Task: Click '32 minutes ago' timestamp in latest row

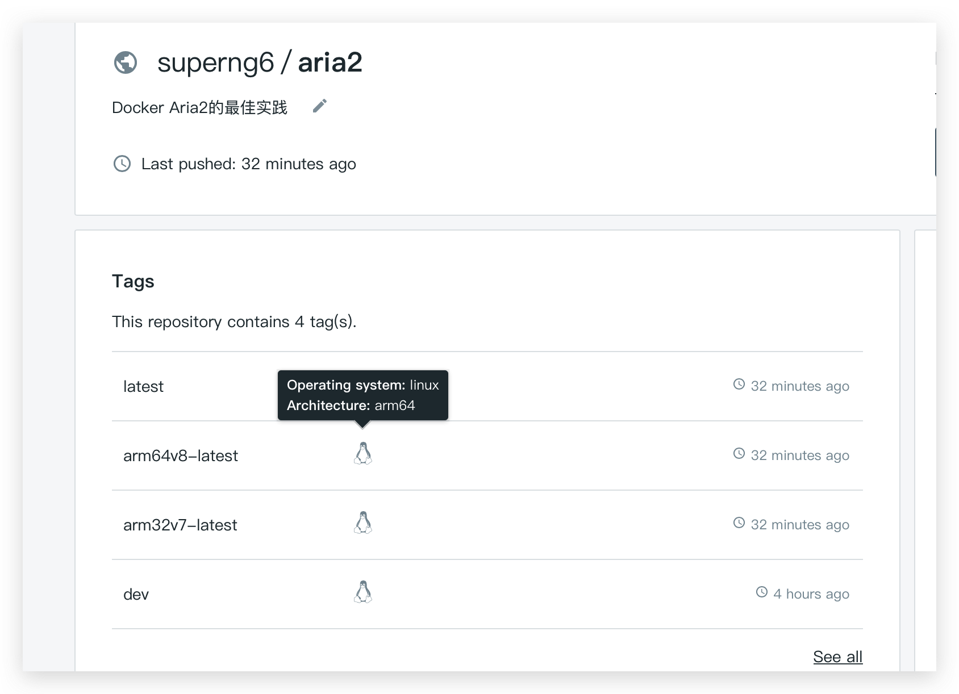Action: point(800,386)
